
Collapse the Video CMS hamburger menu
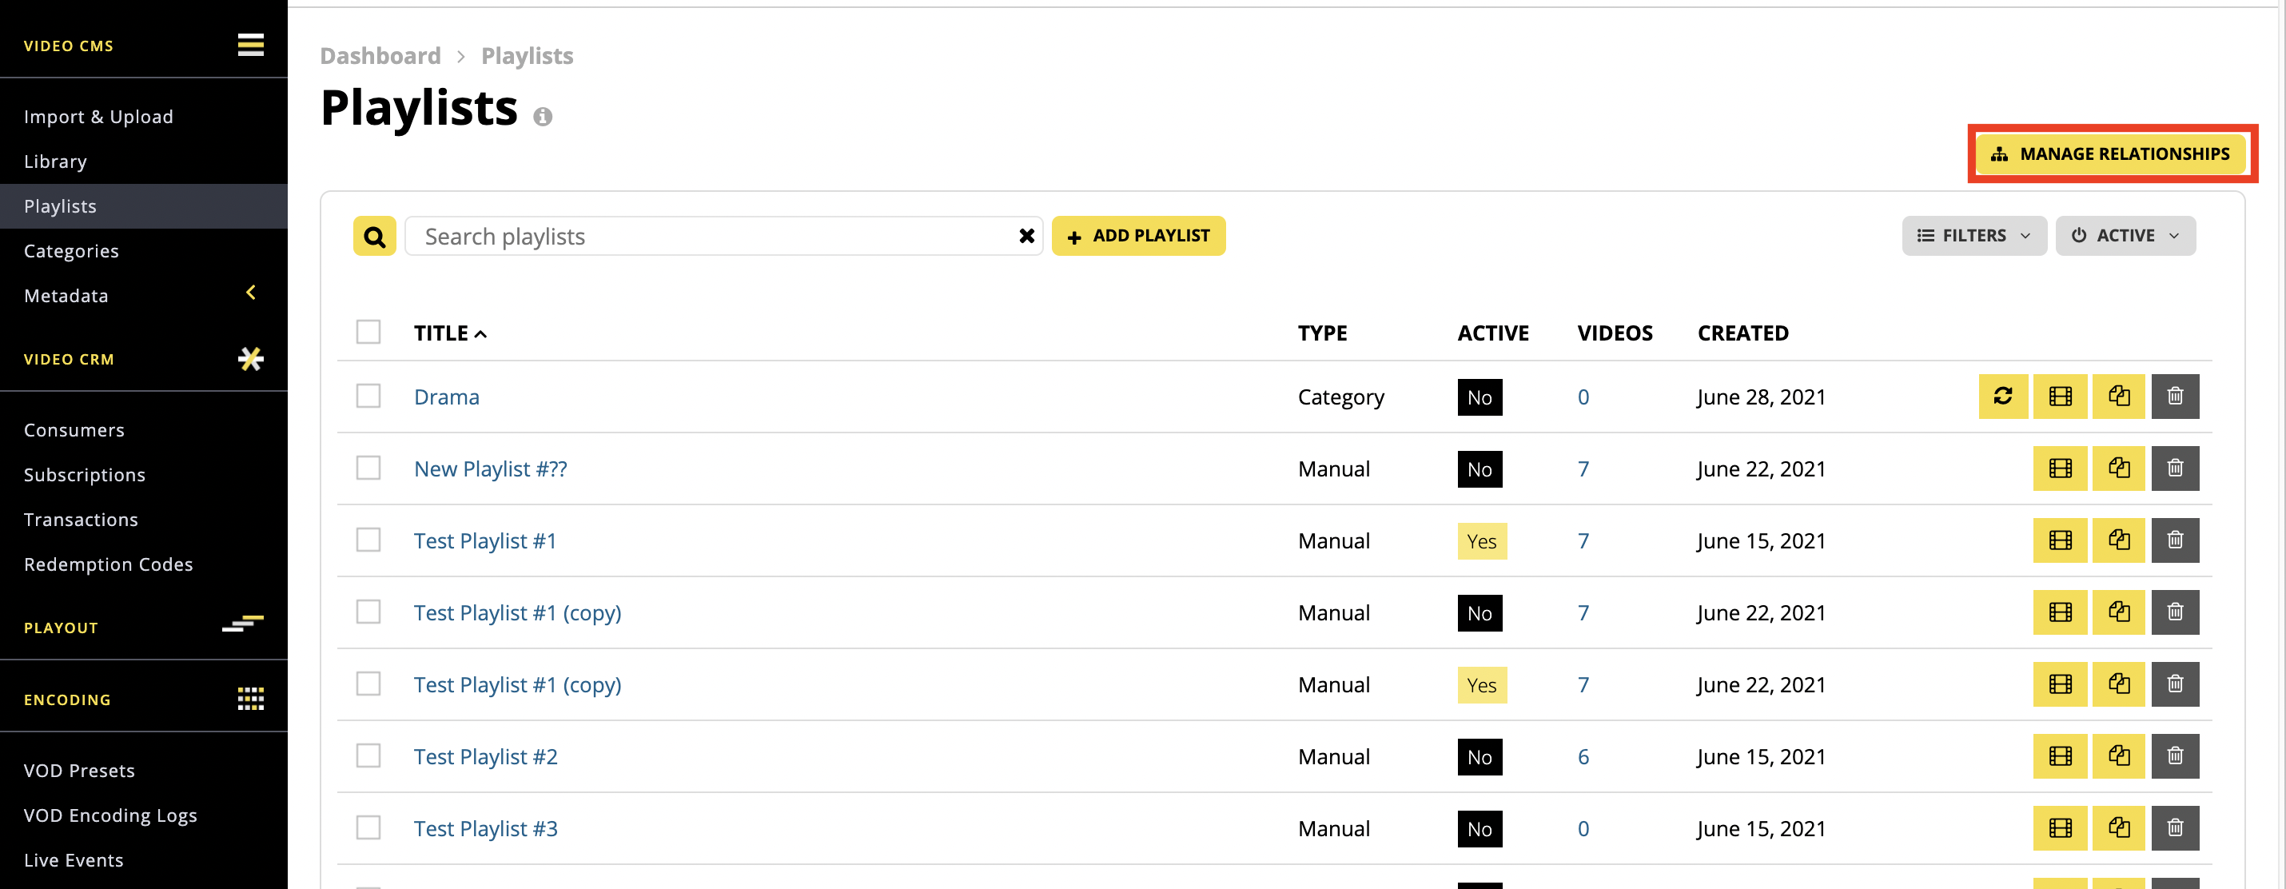(250, 44)
